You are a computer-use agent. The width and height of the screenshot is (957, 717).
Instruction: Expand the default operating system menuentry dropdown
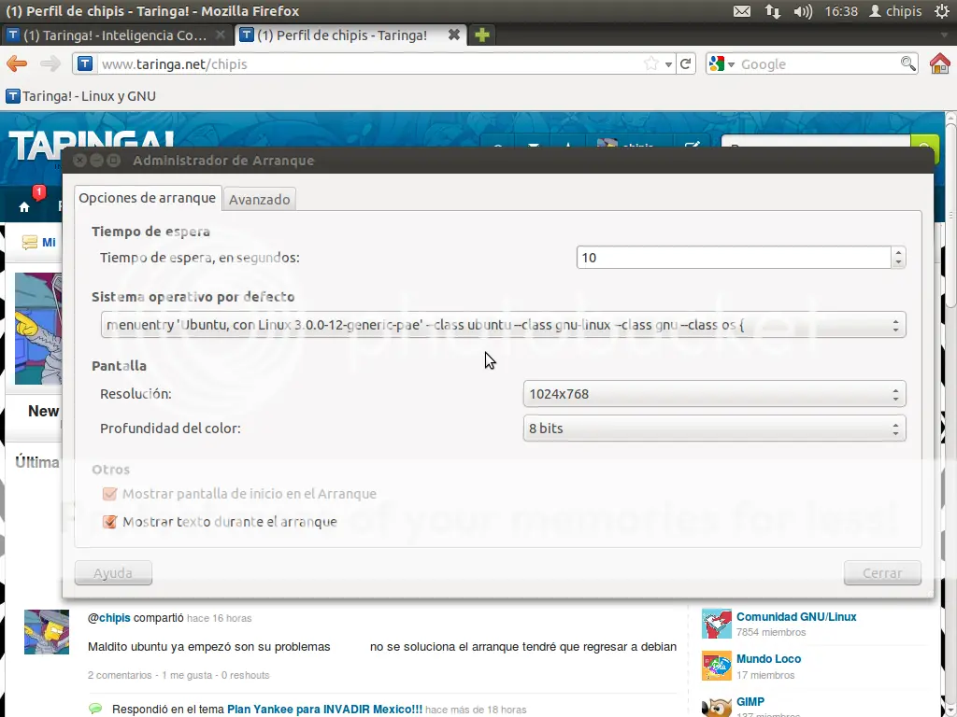pos(503,325)
